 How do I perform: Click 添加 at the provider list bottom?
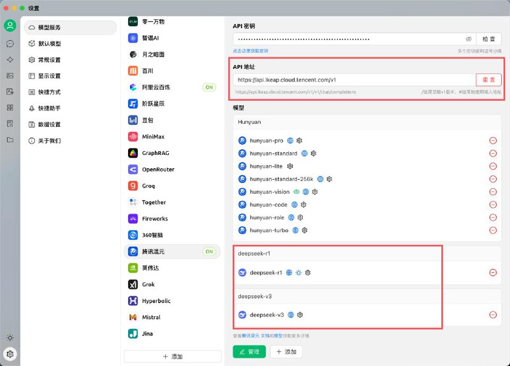pos(173,356)
